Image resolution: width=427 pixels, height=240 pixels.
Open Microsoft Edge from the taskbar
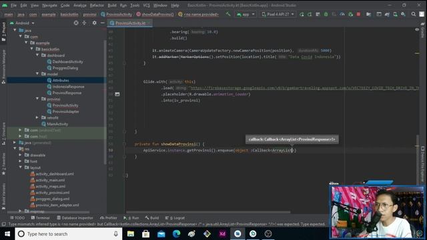coord(176,234)
